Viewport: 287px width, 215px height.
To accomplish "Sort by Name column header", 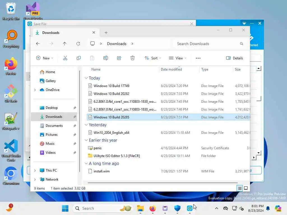I will click(96, 69).
